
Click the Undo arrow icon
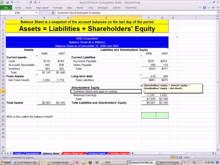pos(12,2)
